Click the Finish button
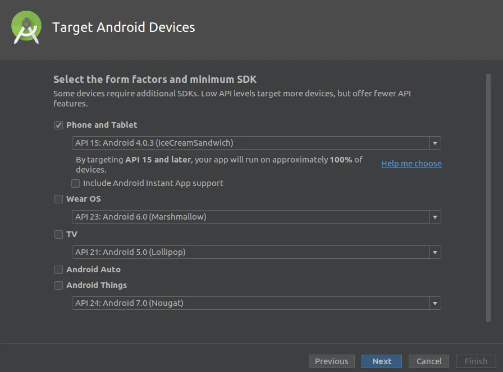Viewport: 503px width, 372px height. click(x=475, y=361)
